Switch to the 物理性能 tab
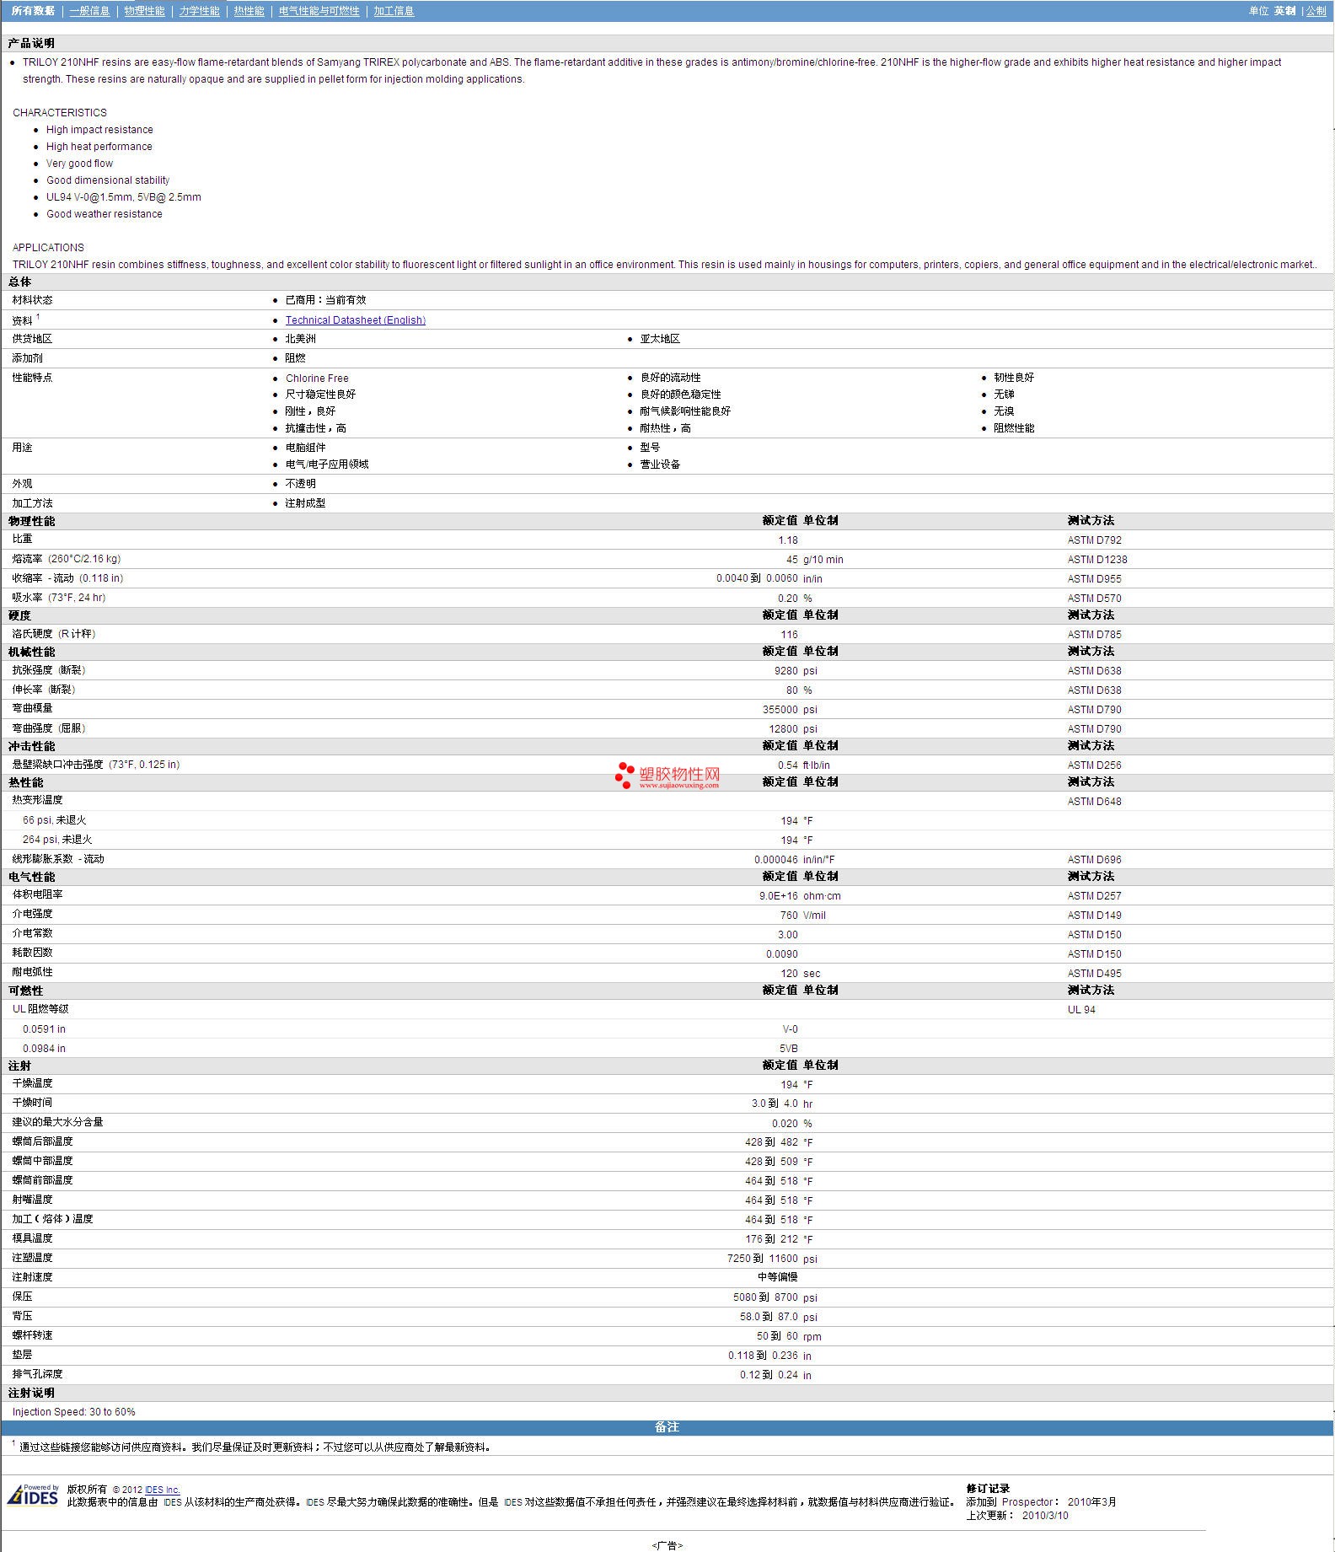This screenshot has height=1552, width=1335. pos(144,11)
